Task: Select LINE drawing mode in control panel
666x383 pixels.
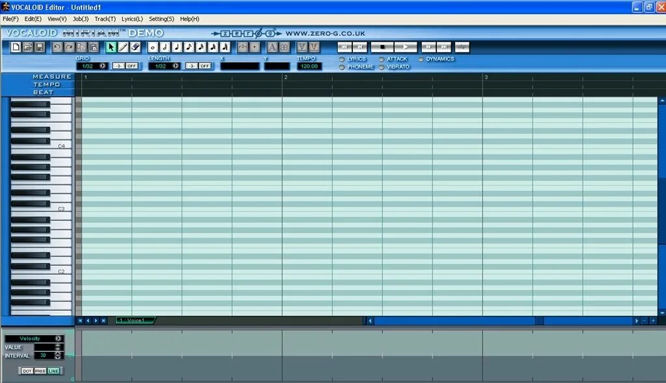Action: (53, 370)
